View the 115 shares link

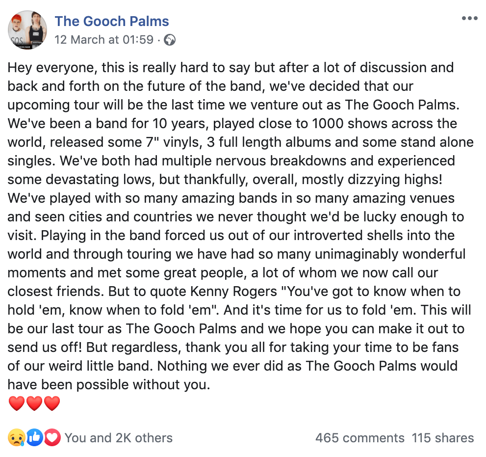443,438
